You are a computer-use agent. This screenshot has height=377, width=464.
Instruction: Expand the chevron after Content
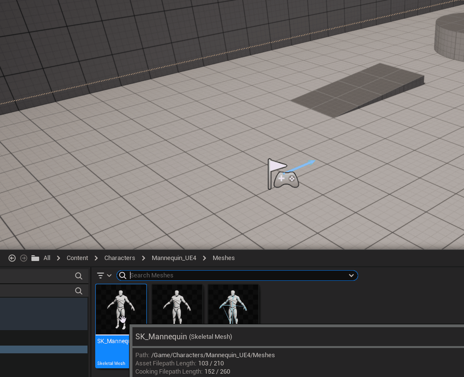(x=96, y=258)
